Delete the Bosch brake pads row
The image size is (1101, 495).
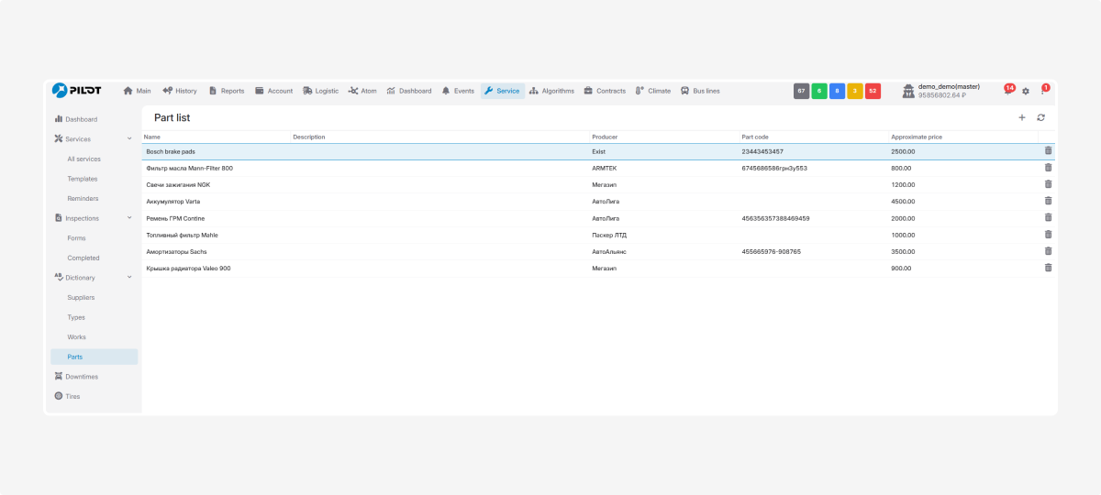tap(1048, 150)
